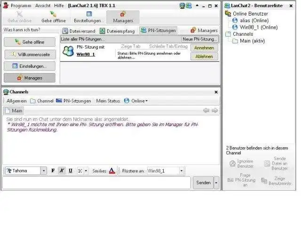Switch to the Dateiempfang tab
The height and width of the screenshot is (226, 301).
(117, 31)
